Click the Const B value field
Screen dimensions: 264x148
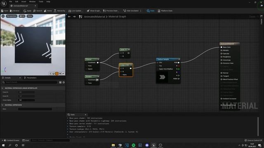pos(26,96)
